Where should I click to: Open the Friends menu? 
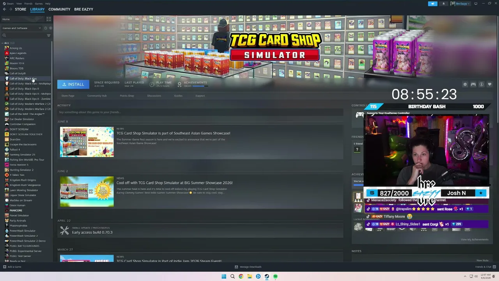[28, 4]
